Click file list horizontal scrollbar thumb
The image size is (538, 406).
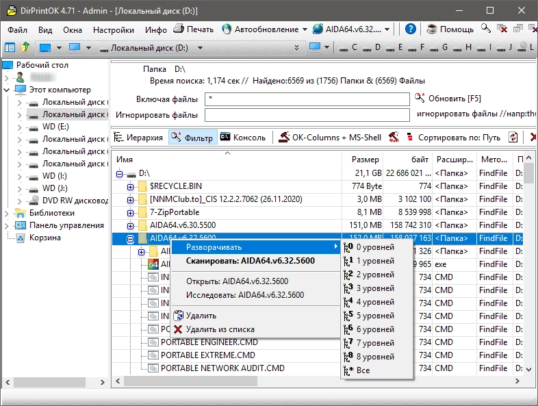(190, 381)
